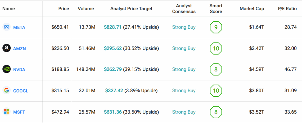Viewport: 302px width, 123px height.
Task: Open the META ticker link
Action: (19, 27)
